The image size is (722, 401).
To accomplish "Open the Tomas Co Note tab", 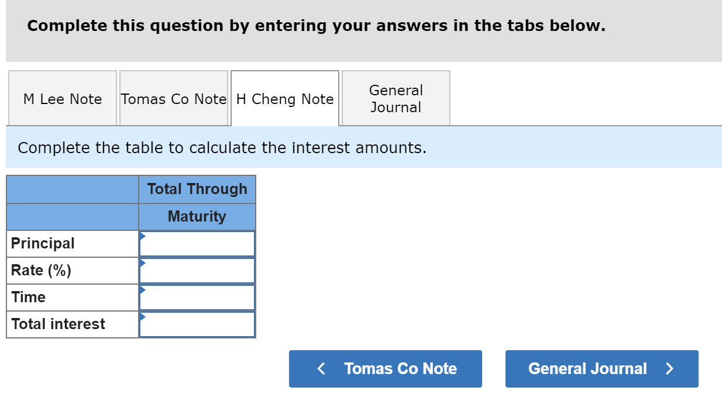I will tap(173, 98).
